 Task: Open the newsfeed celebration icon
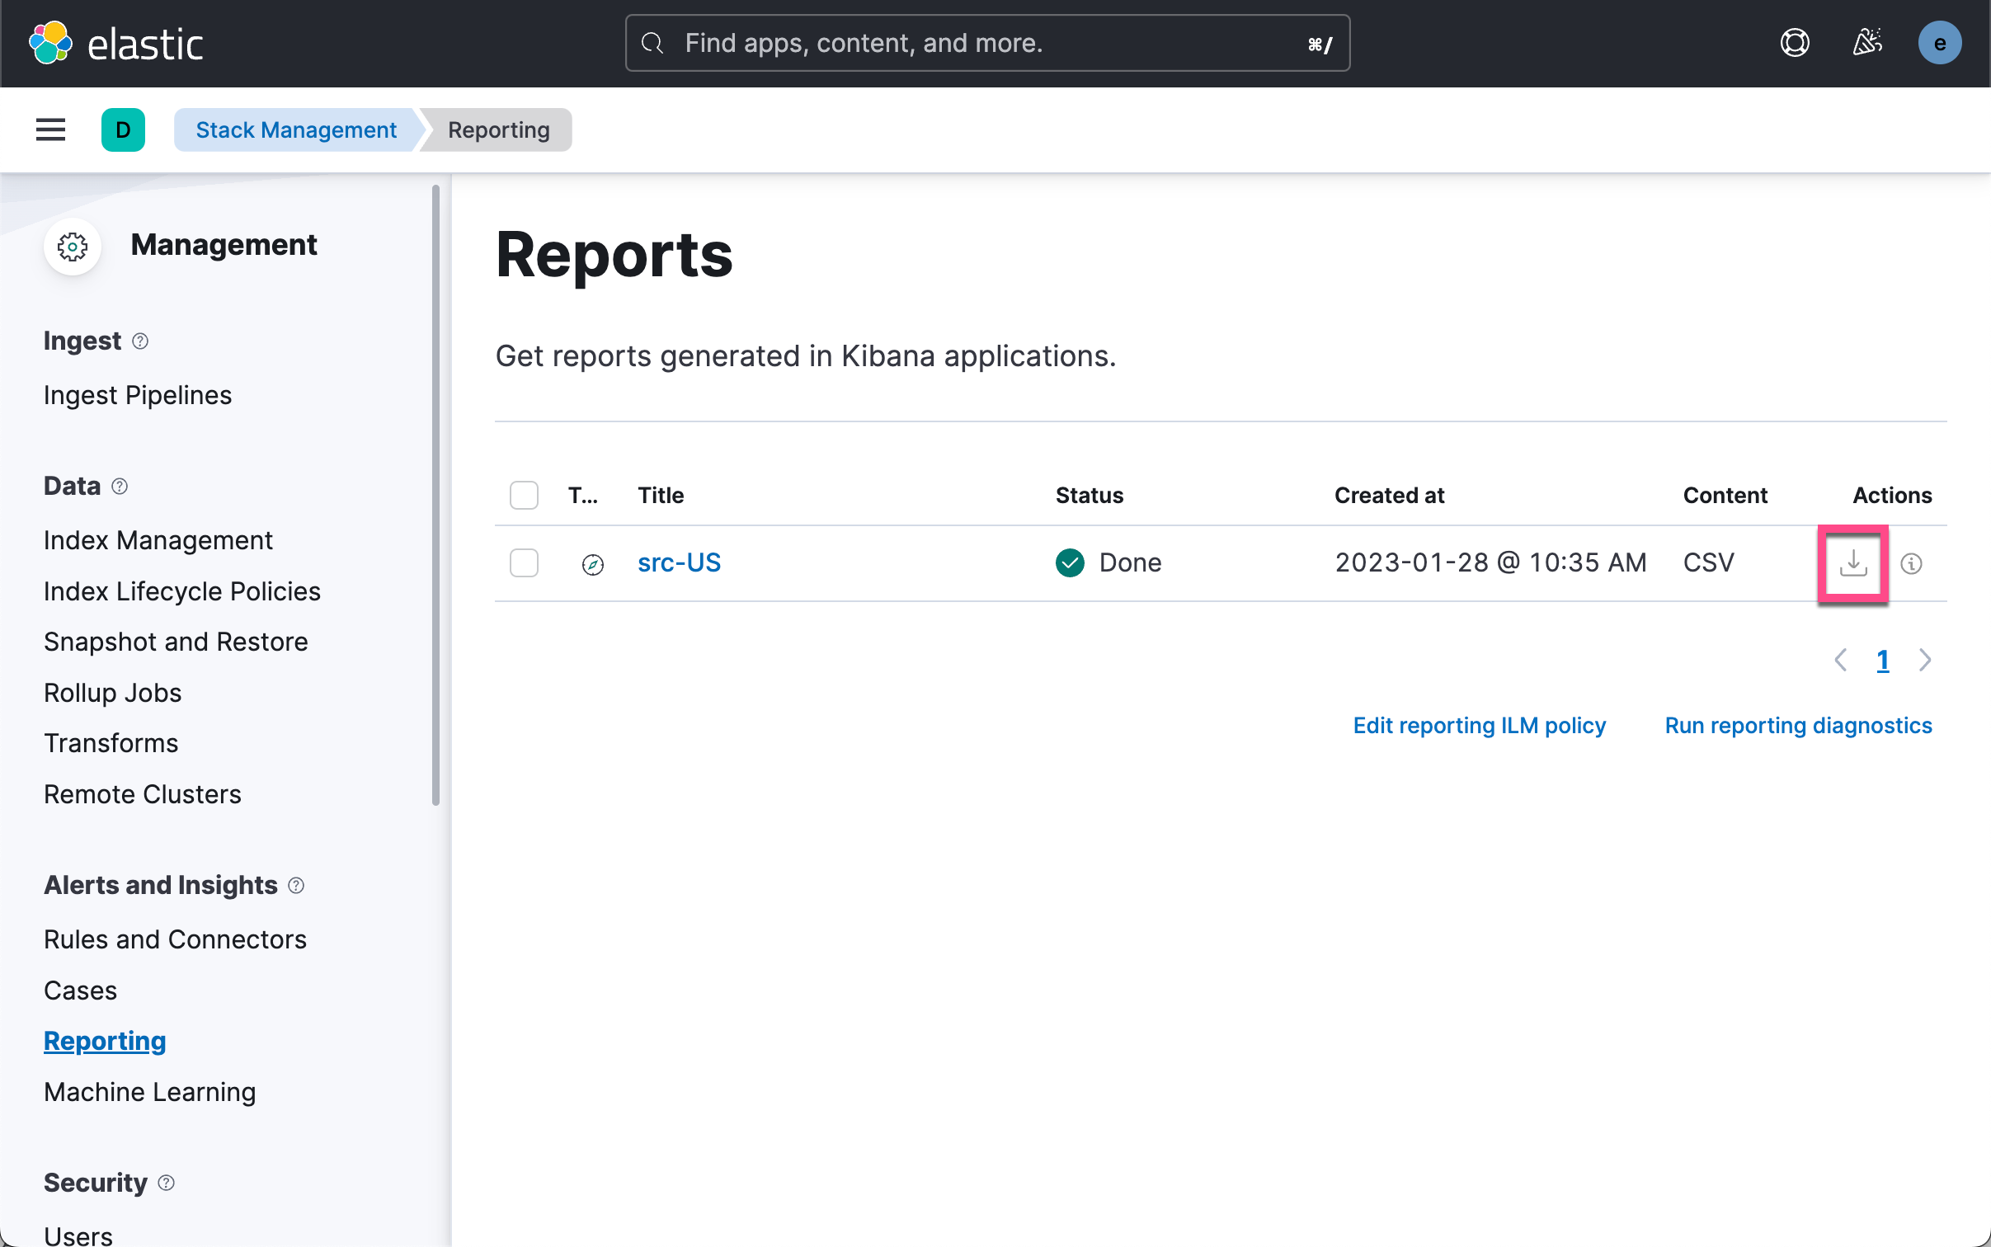(1867, 43)
